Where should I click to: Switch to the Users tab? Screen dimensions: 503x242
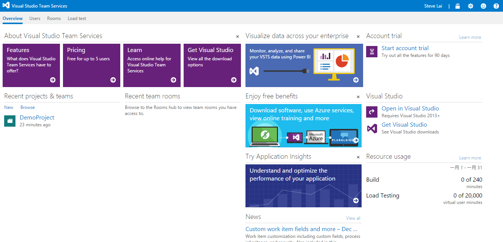[35, 18]
